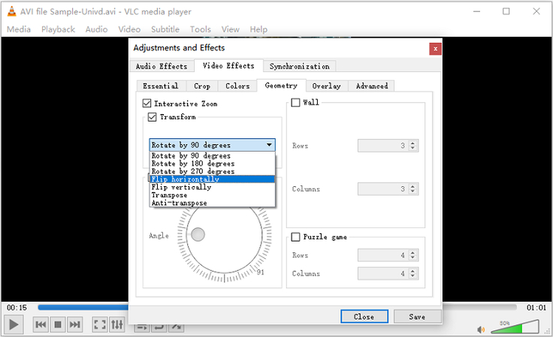Image resolution: width=553 pixels, height=337 pixels.
Task: Click the Puzzle game Rows spin box
Action: click(x=388, y=255)
